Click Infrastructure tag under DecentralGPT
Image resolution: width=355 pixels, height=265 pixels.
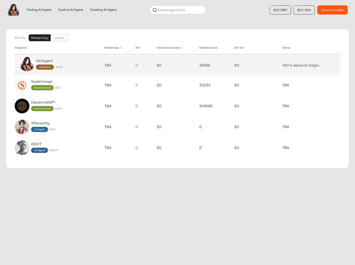click(x=42, y=108)
